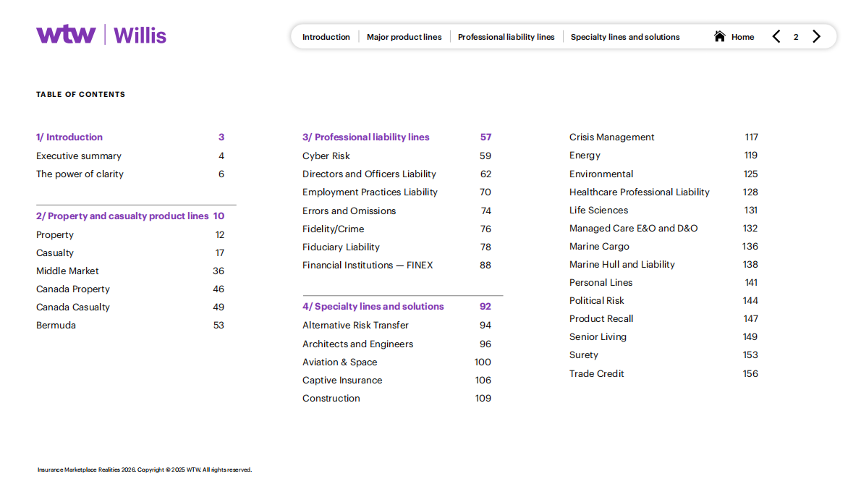This screenshot has height=484, width=861.
Task: Open the Executive summary entry
Action: 79,156
